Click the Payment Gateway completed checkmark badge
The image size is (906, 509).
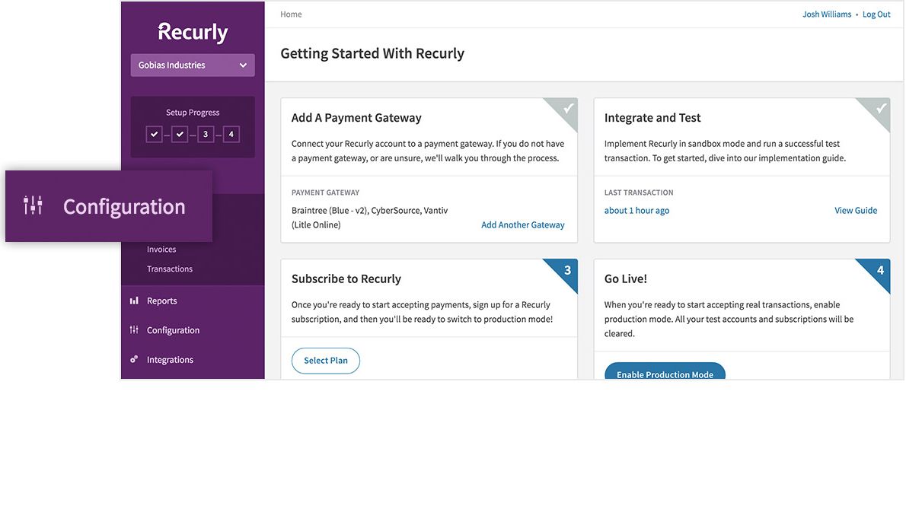coord(567,109)
